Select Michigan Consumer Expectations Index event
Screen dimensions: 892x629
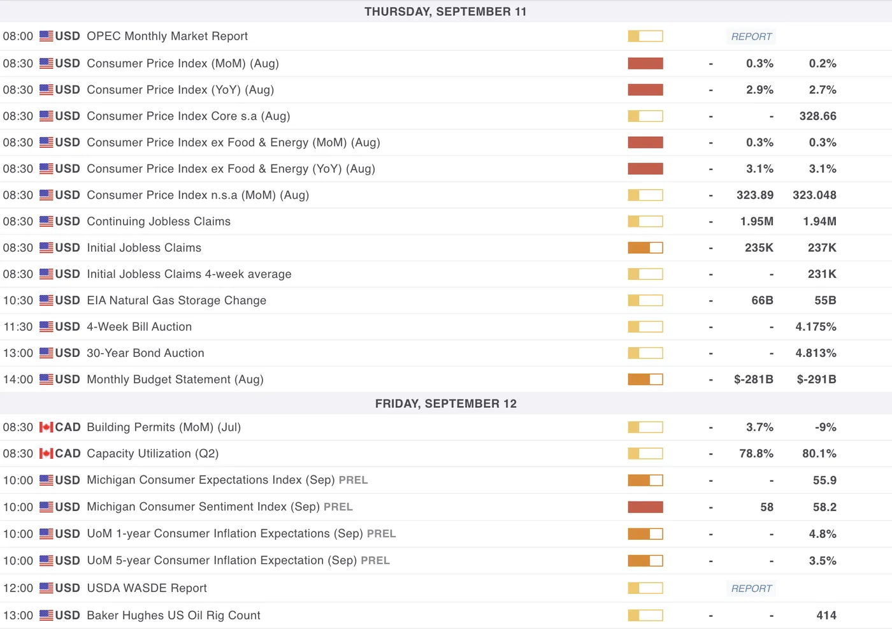[210, 481]
